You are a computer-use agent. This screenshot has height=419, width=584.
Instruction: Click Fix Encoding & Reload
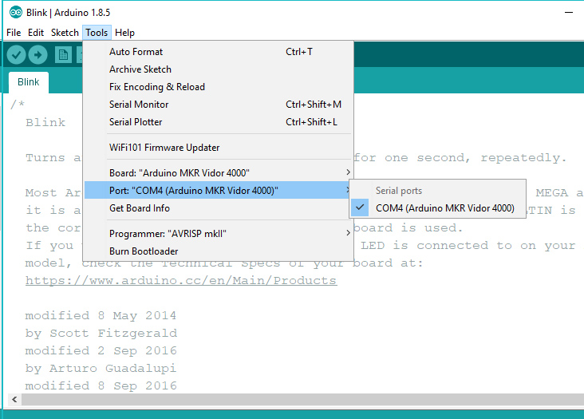pos(157,87)
